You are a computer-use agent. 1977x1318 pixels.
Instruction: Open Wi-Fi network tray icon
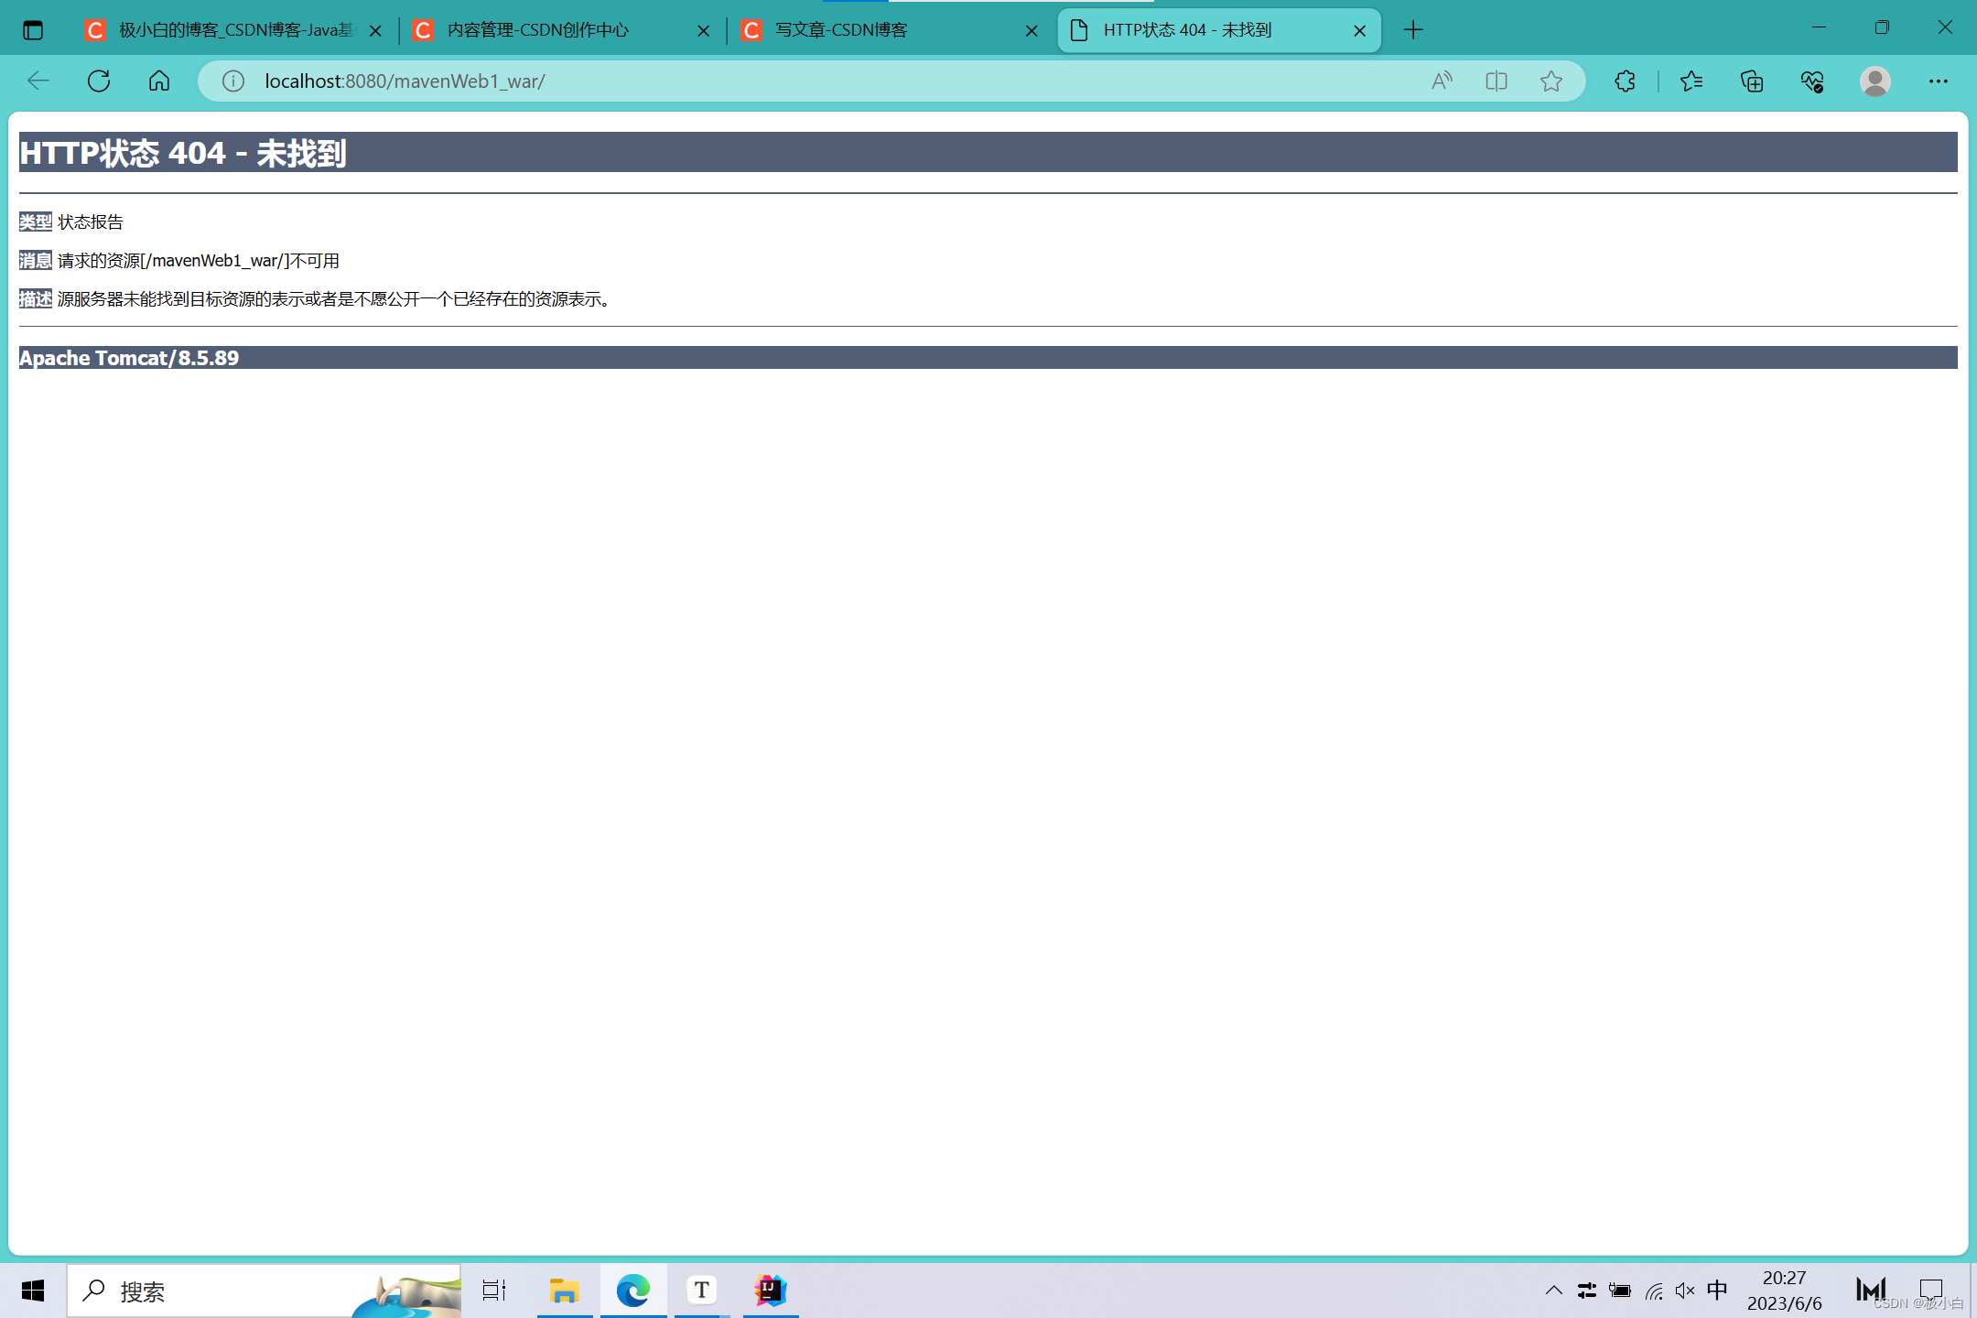click(1653, 1291)
